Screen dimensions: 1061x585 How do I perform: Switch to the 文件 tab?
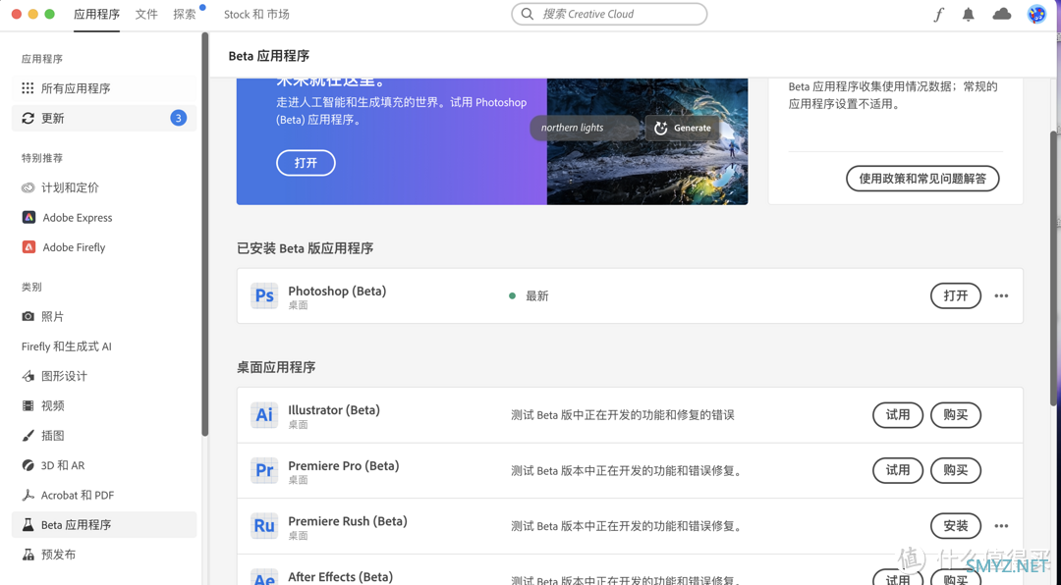(146, 14)
